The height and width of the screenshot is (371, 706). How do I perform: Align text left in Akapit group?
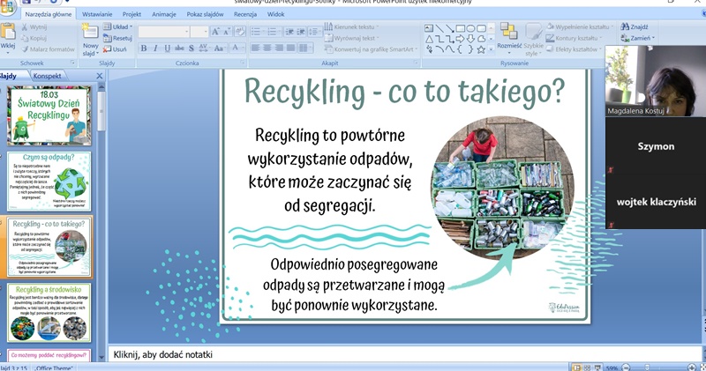pyautogui.click(x=255, y=48)
